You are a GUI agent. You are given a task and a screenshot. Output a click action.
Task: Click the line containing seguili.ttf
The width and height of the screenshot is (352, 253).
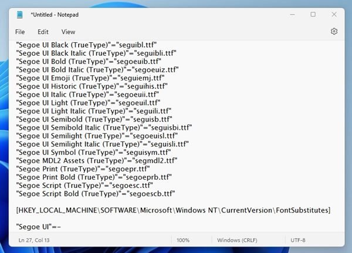coord(94,111)
